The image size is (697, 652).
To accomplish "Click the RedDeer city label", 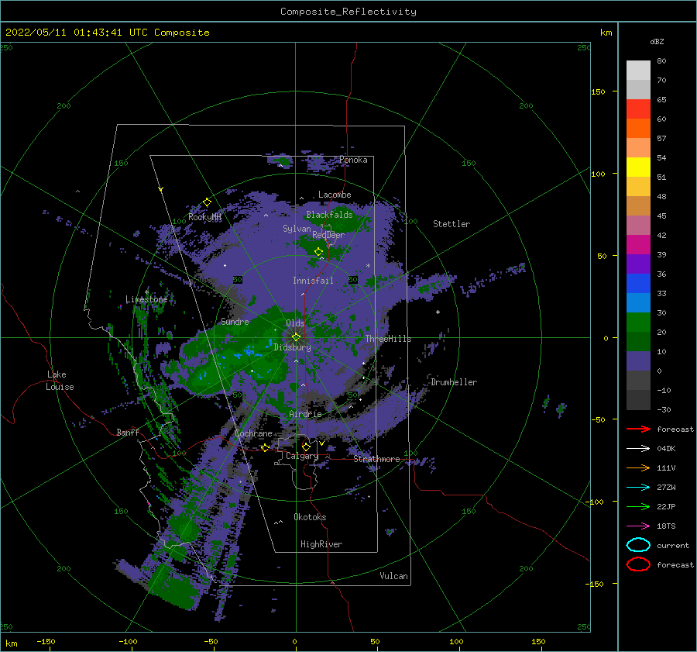I will pyautogui.click(x=328, y=235).
